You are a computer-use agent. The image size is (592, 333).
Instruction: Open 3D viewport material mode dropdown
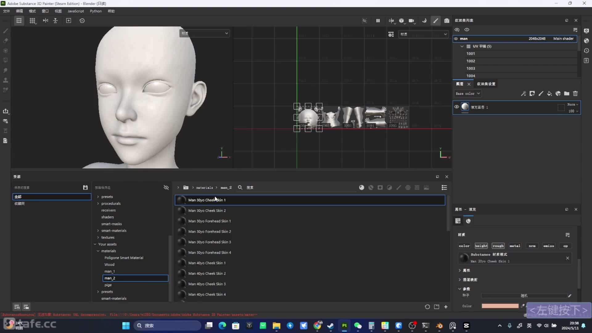point(205,33)
